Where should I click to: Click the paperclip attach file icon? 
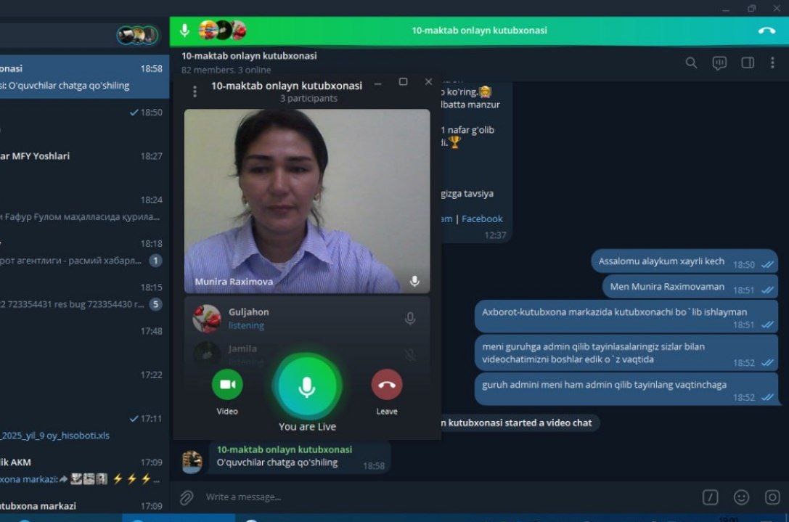click(x=187, y=497)
